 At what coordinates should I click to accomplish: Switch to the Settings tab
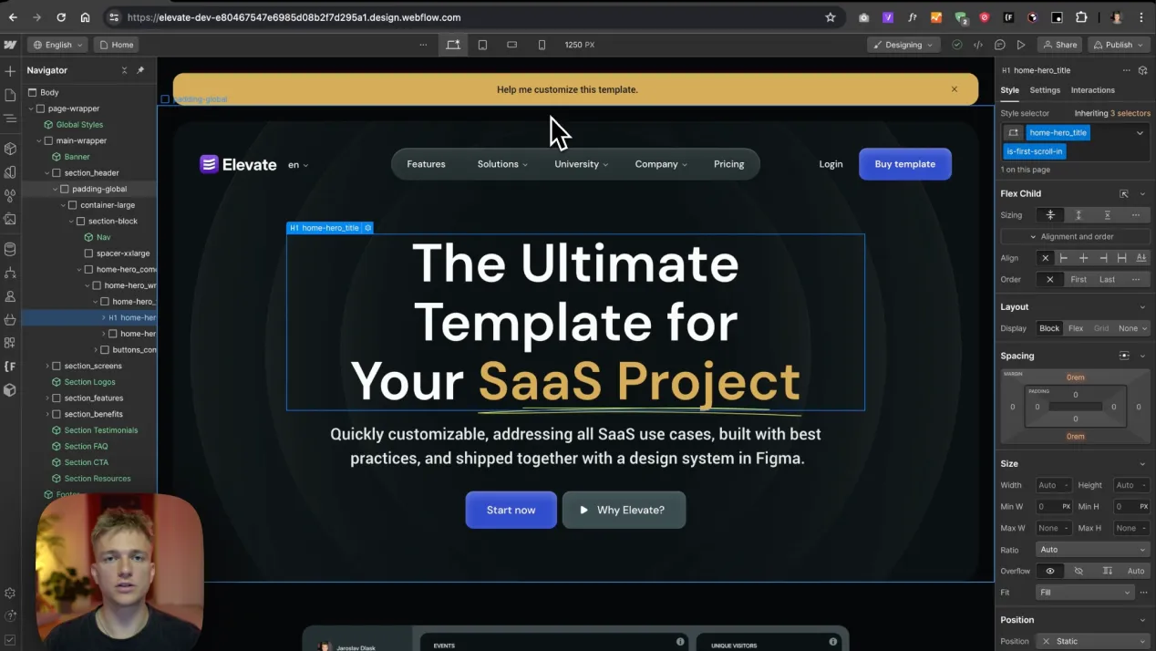(x=1045, y=90)
